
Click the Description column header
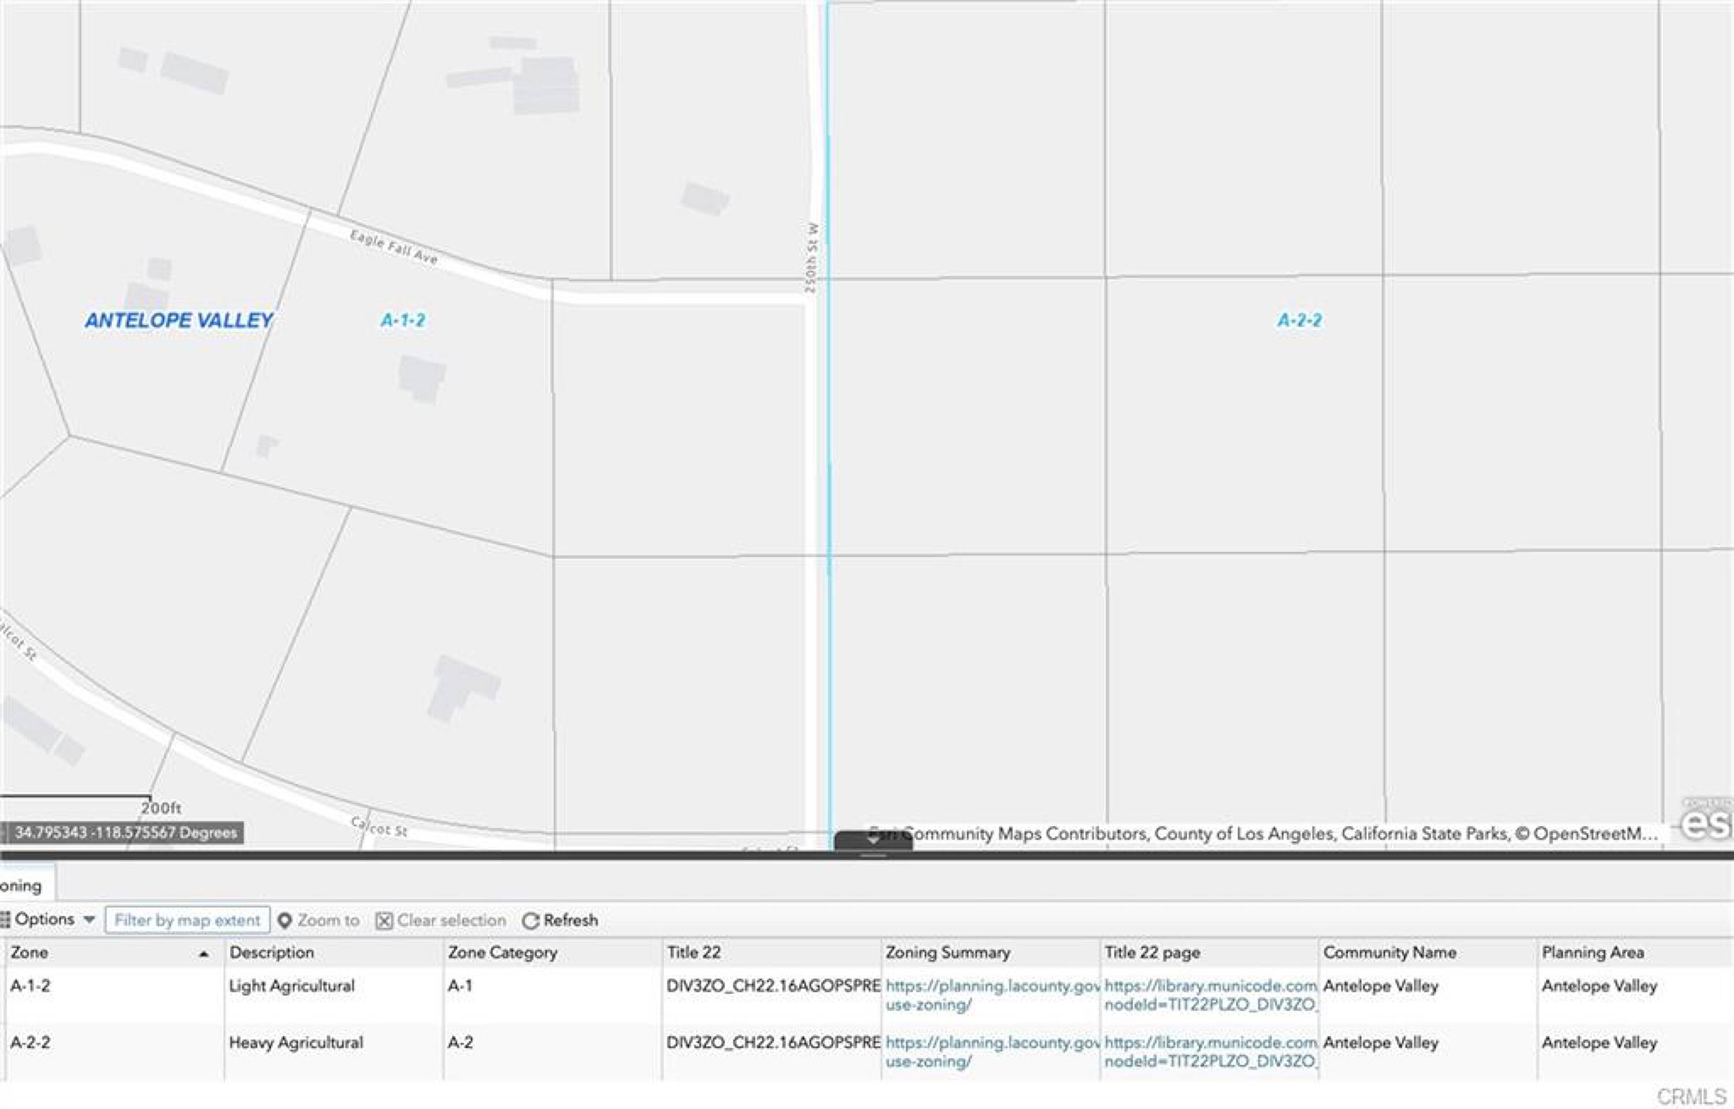(272, 952)
